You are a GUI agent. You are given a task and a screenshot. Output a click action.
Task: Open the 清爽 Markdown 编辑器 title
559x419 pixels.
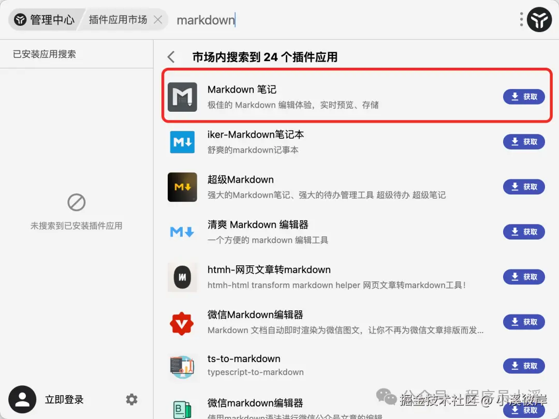pyautogui.click(x=258, y=225)
